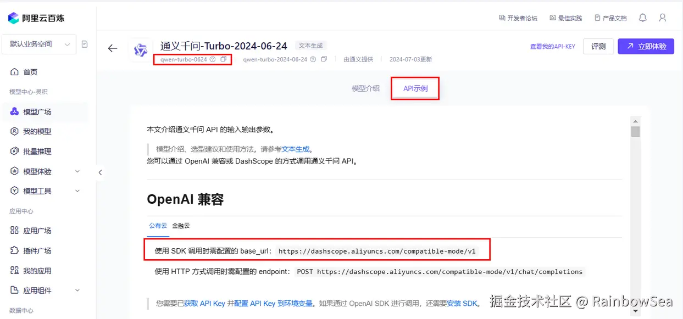Expand the 模型体验 menu chevron
Screen dimensions: 683x319
point(77,171)
